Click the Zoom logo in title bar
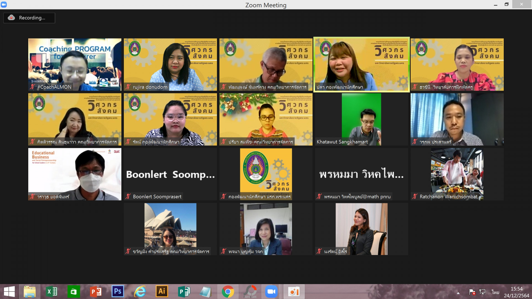 (x=4, y=4)
